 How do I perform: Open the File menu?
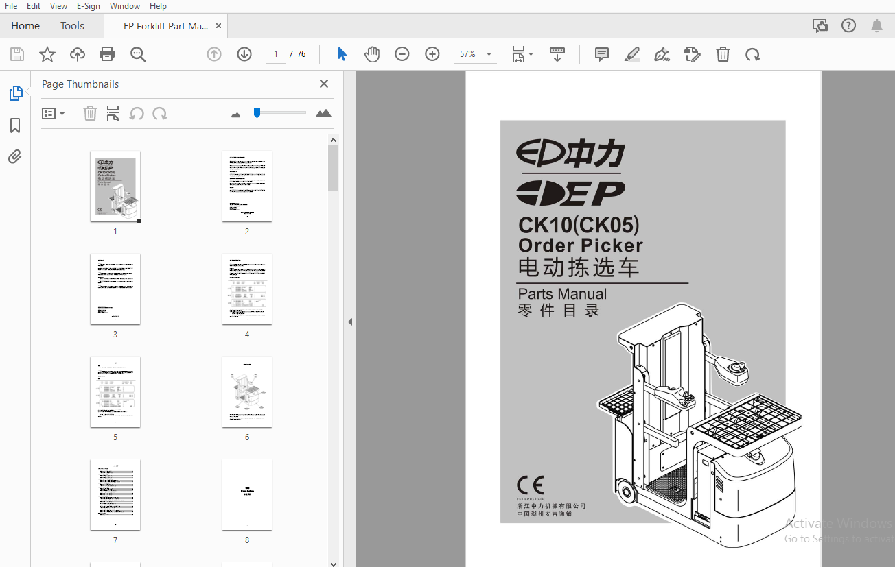click(x=11, y=6)
